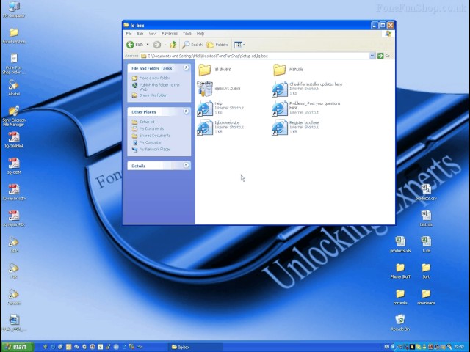Select the Iqbox web-site shortcut

tap(220, 127)
